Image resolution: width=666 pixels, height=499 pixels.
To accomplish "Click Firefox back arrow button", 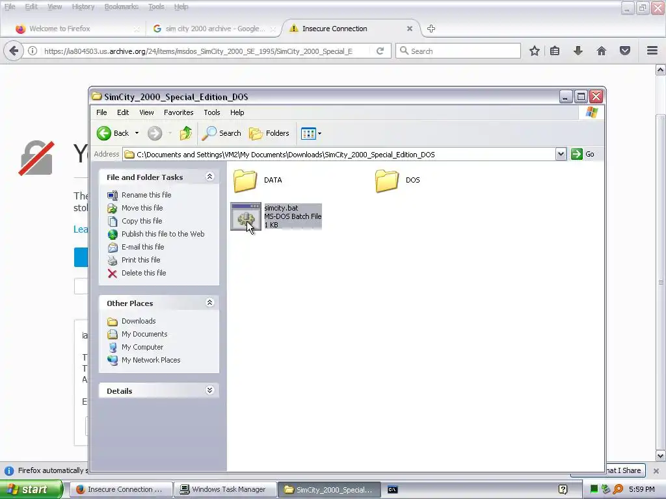I will (x=14, y=51).
